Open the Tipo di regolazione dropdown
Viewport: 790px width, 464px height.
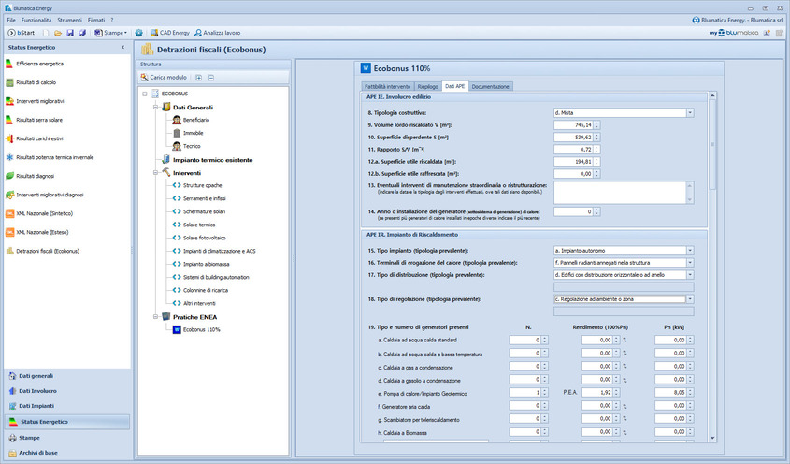[x=690, y=299]
